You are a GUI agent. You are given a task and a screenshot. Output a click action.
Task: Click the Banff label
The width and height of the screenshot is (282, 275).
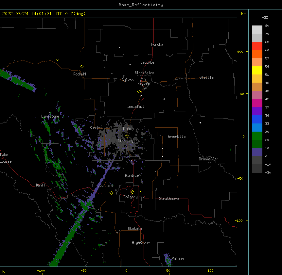(x=41, y=185)
